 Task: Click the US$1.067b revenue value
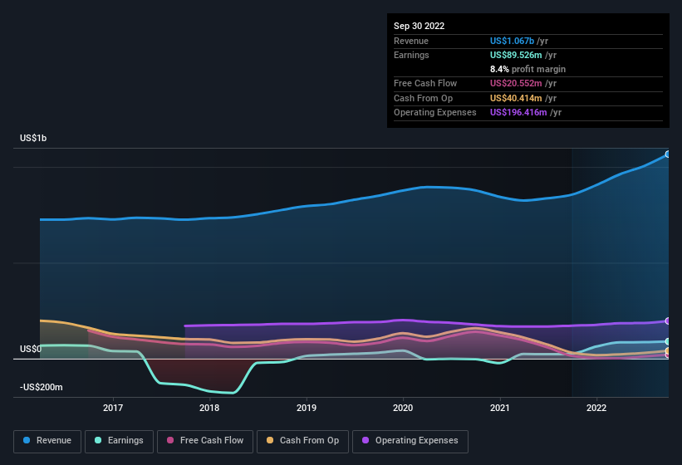click(512, 41)
